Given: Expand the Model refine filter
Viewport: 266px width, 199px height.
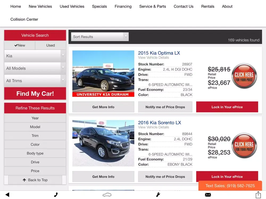Looking at the screenshot, I should [x=35, y=127].
